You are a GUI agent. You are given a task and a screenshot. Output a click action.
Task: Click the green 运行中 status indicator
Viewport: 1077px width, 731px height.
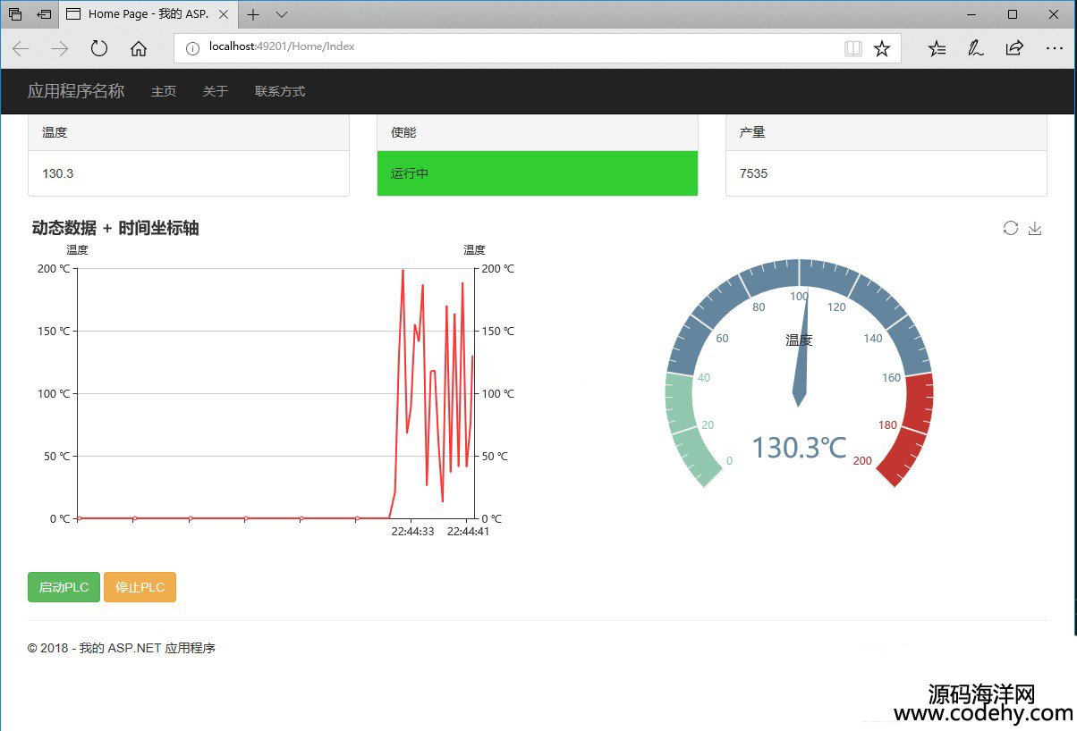coord(537,173)
